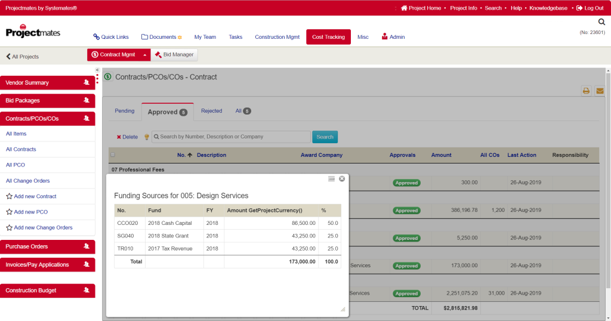Screen dimensions: 611x321
Task: Close the Funding Sources popup
Action: click(x=342, y=179)
